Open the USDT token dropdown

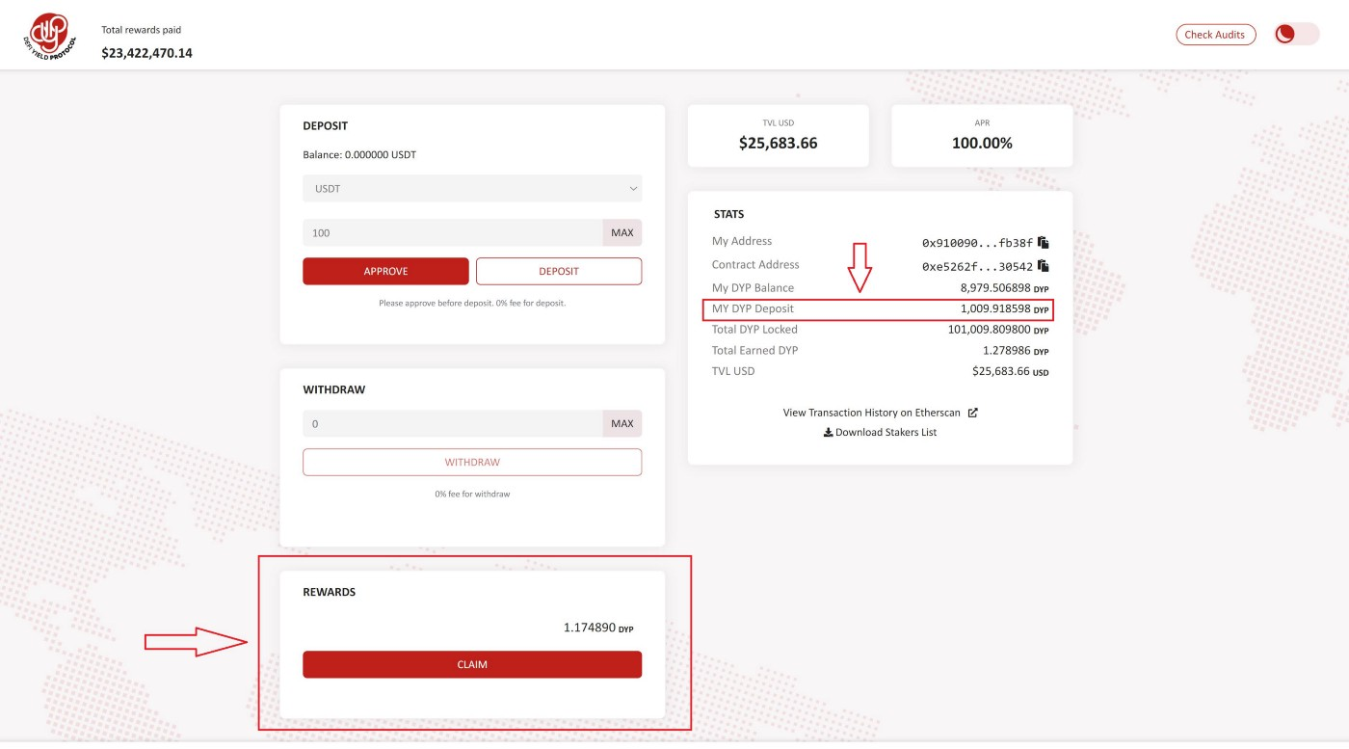click(472, 189)
